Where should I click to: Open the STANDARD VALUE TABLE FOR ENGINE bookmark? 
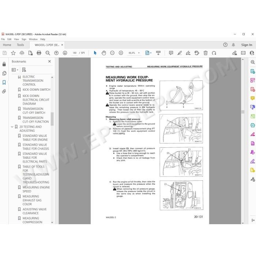[35, 138]
